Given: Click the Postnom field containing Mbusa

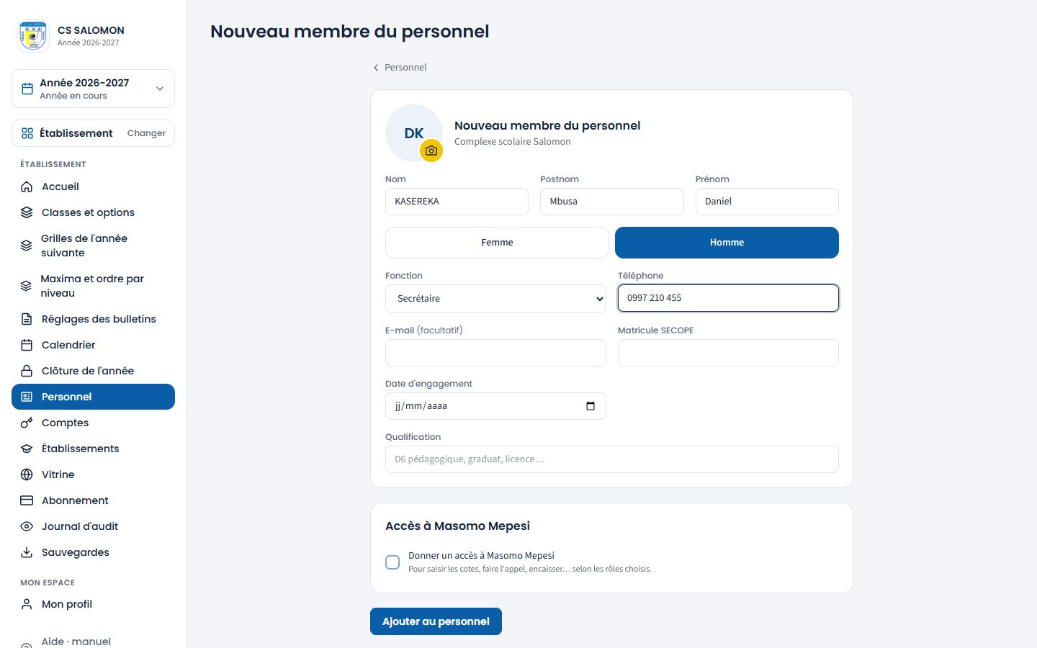Looking at the screenshot, I should pyautogui.click(x=611, y=202).
